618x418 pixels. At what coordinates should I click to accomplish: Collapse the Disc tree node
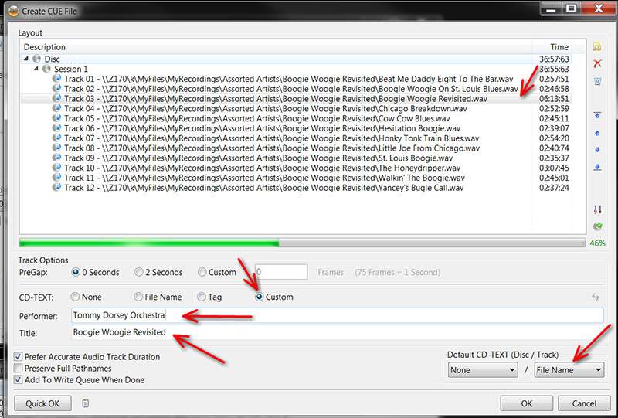(x=26, y=59)
